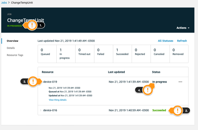Screen dimensions: 198x130
Task: Click the Status column header
Action: point(156,72)
